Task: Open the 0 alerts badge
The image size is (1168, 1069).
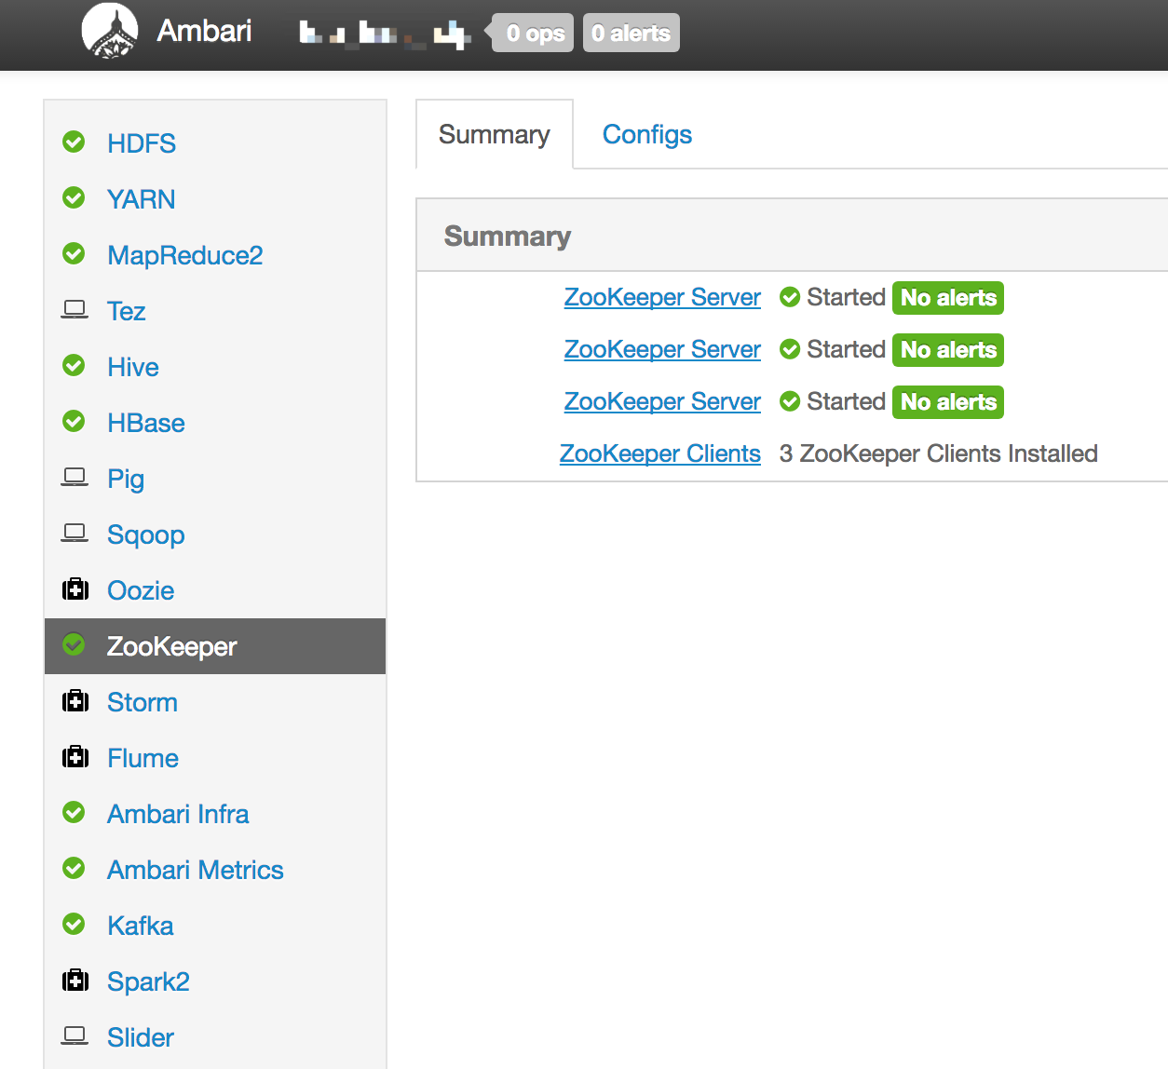Action: (632, 33)
